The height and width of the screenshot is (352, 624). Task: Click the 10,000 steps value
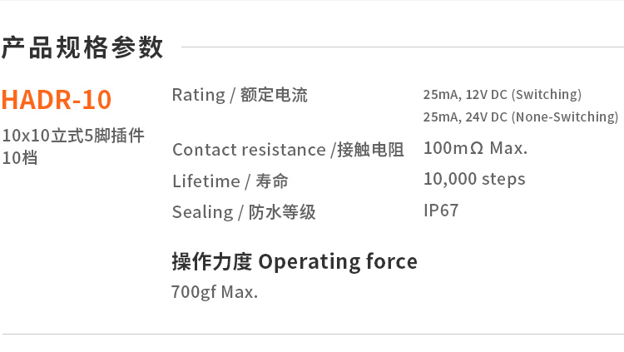[x=474, y=179]
